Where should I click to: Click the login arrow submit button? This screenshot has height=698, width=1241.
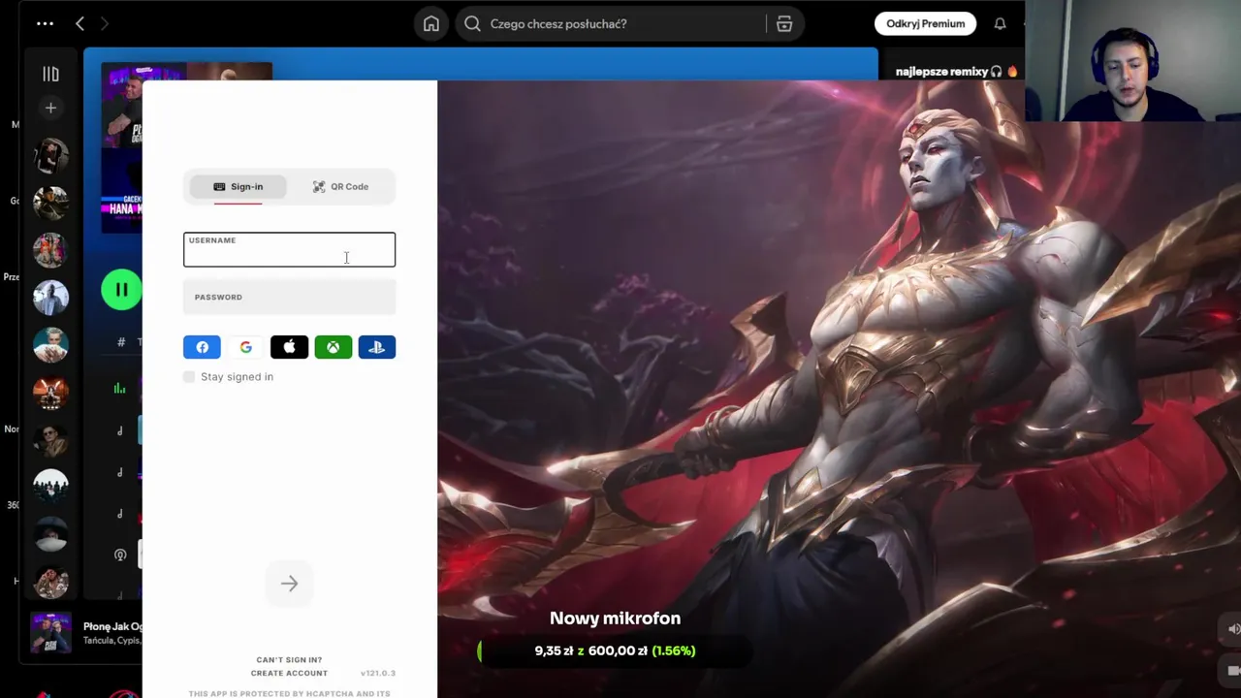pyautogui.click(x=289, y=583)
